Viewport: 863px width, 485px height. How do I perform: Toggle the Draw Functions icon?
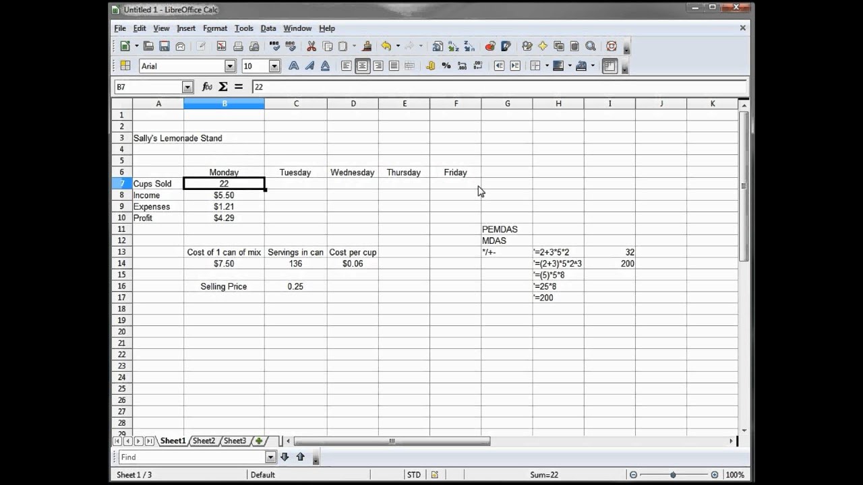506,46
